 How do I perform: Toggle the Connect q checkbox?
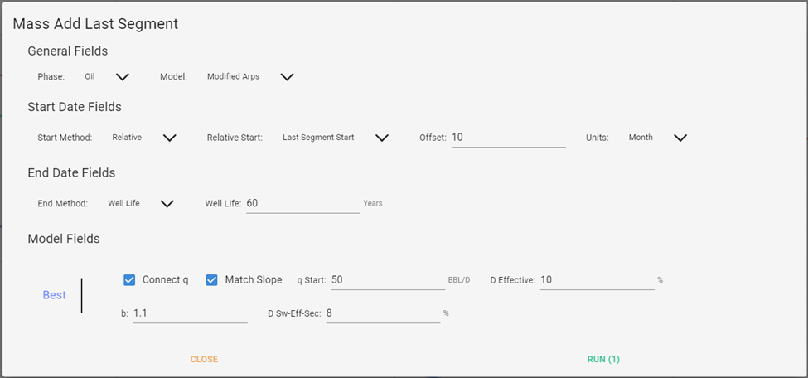point(129,280)
